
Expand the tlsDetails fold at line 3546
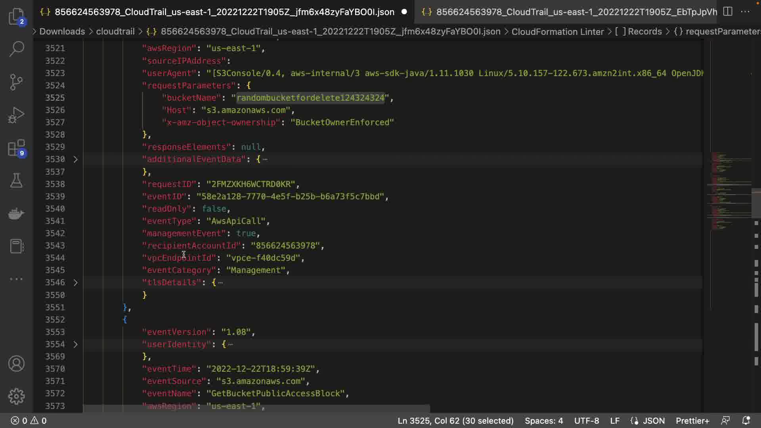coord(75,283)
